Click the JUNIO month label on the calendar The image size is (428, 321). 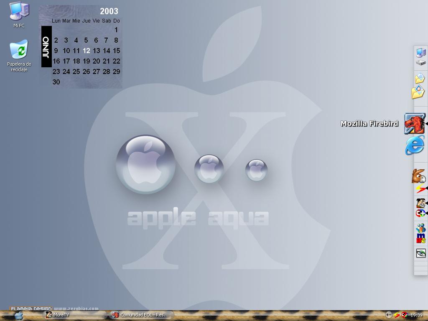(x=46, y=47)
